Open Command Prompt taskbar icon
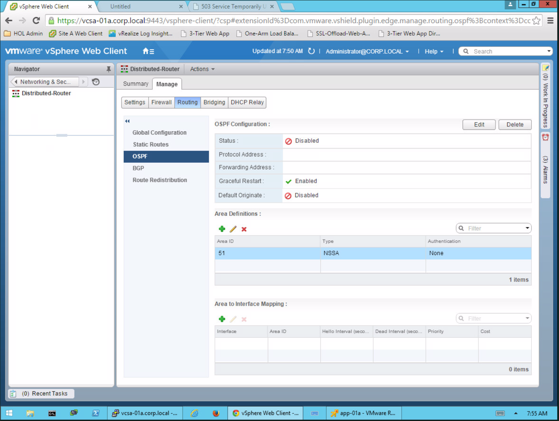559x421 pixels. [x=52, y=413]
